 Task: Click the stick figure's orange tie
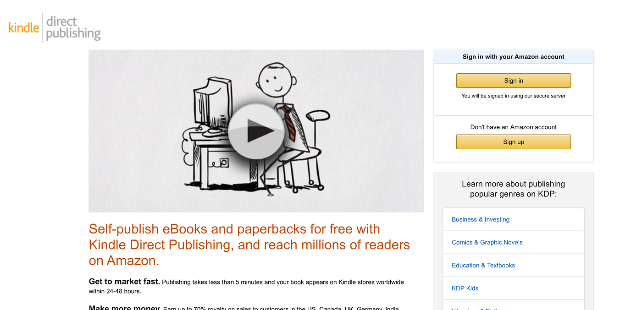pyautogui.click(x=289, y=122)
